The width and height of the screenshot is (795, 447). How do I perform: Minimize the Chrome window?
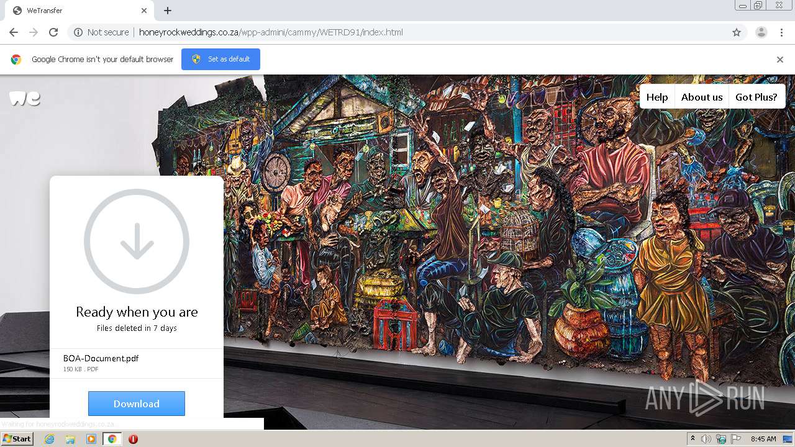742,6
